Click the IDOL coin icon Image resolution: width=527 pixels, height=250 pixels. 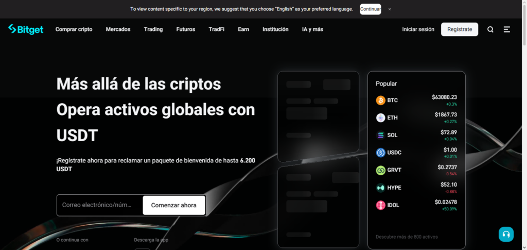pos(380,205)
